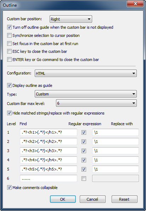Click the Reset button

124,199
